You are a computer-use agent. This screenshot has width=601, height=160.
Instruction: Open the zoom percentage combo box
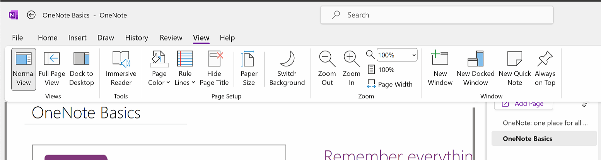click(x=397, y=55)
